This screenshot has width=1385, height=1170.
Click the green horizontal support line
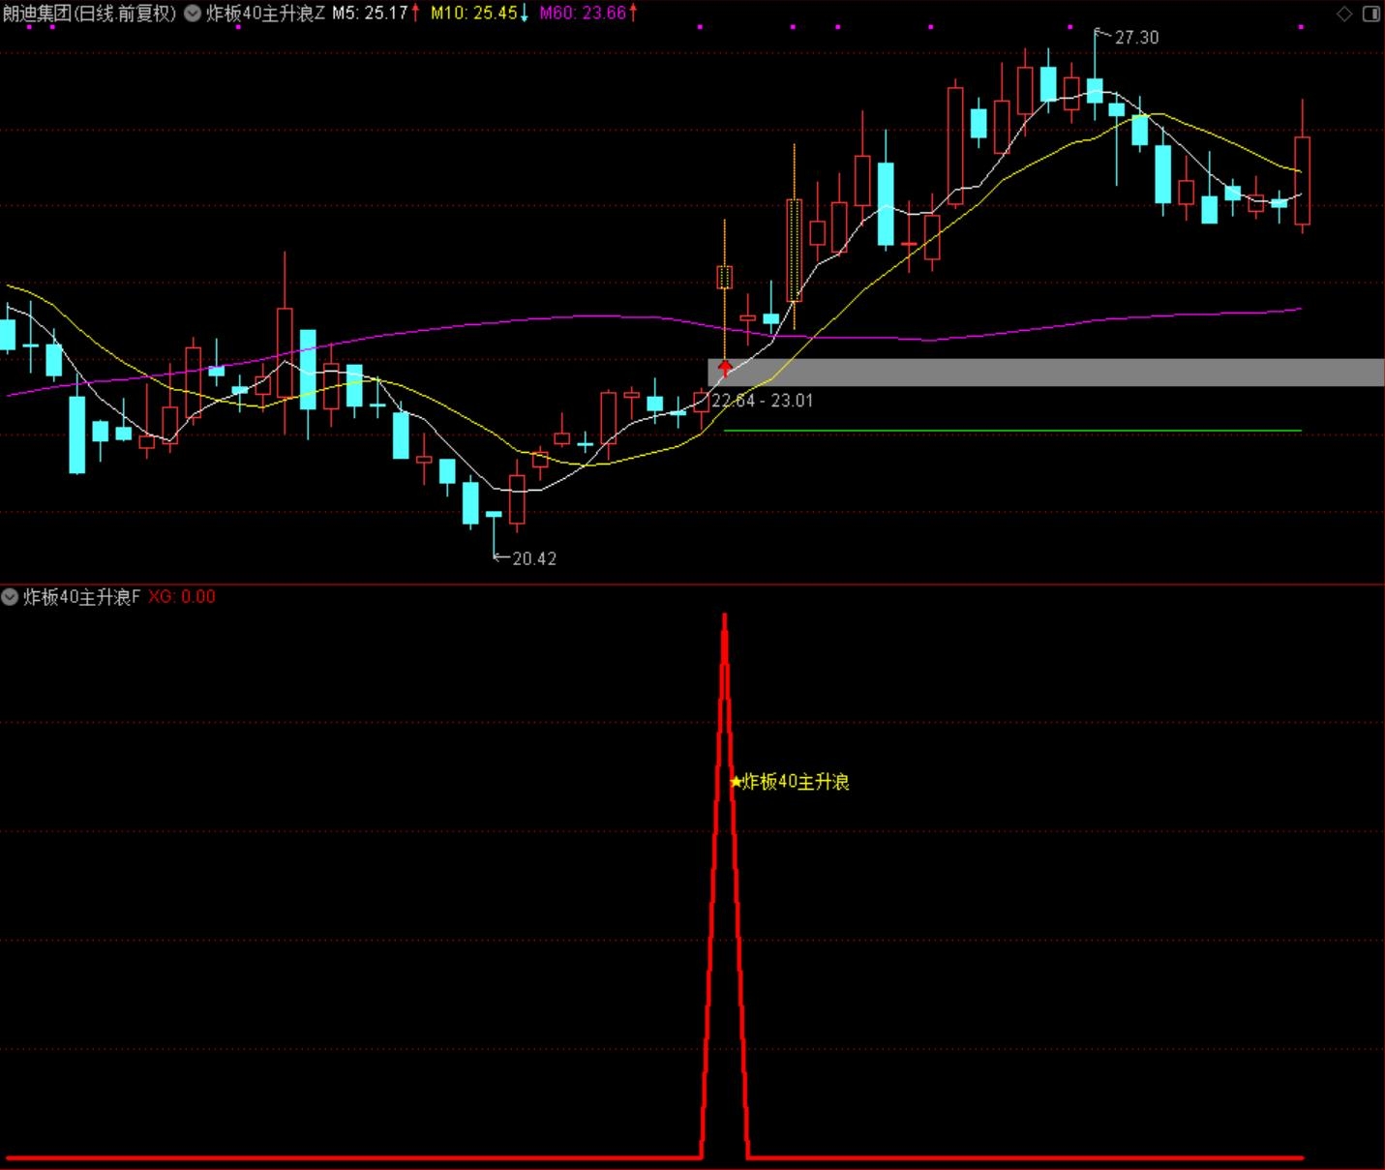[1012, 430]
